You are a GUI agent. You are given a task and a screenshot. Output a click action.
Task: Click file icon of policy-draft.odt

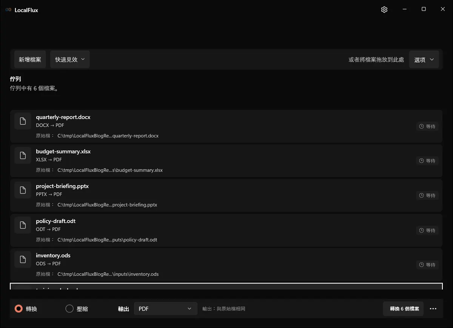pyautogui.click(x=23, y=225)
